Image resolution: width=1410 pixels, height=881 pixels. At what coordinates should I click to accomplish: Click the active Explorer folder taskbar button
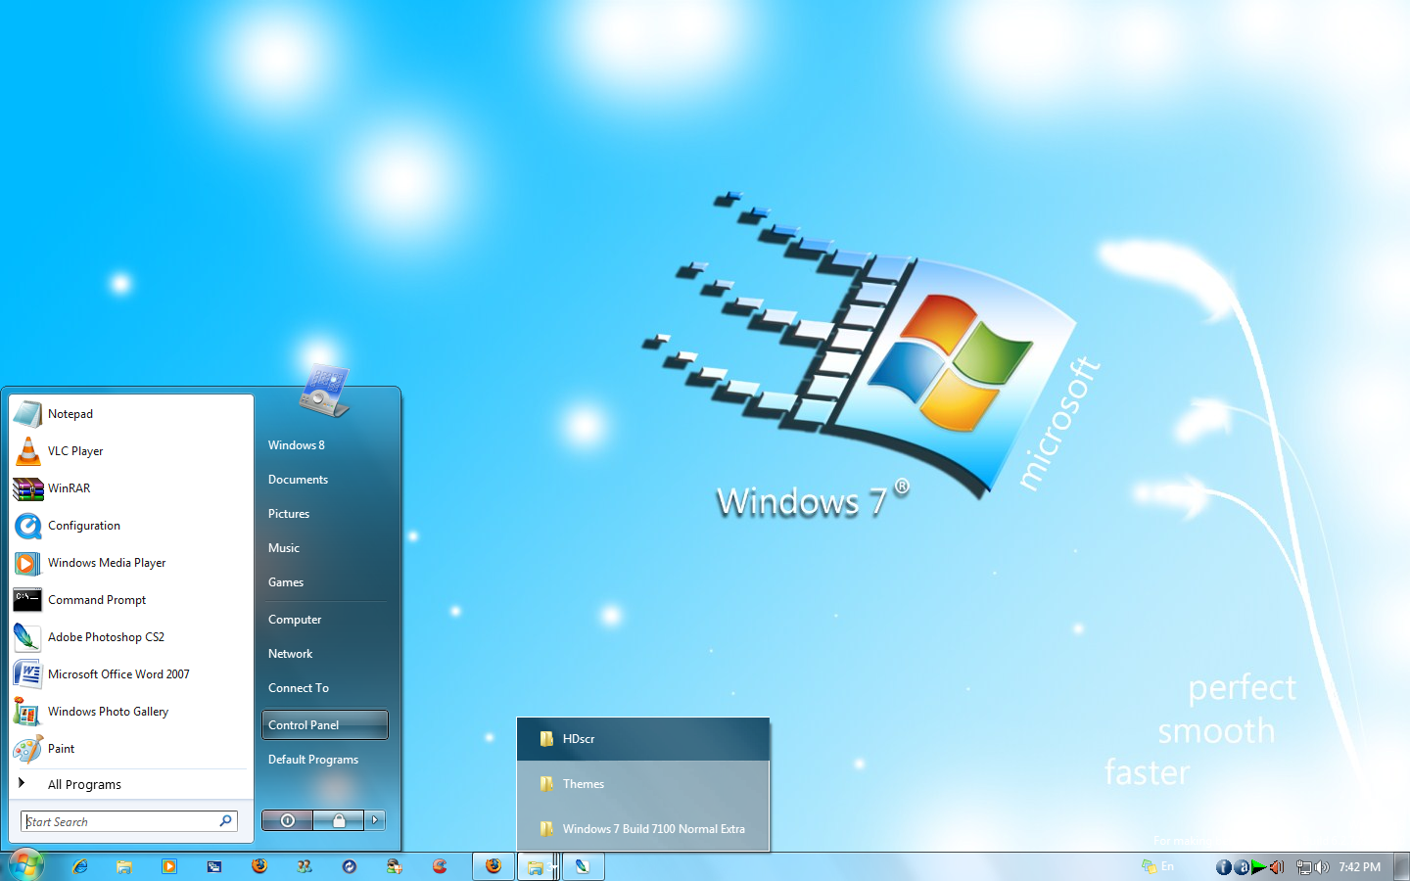537,866
